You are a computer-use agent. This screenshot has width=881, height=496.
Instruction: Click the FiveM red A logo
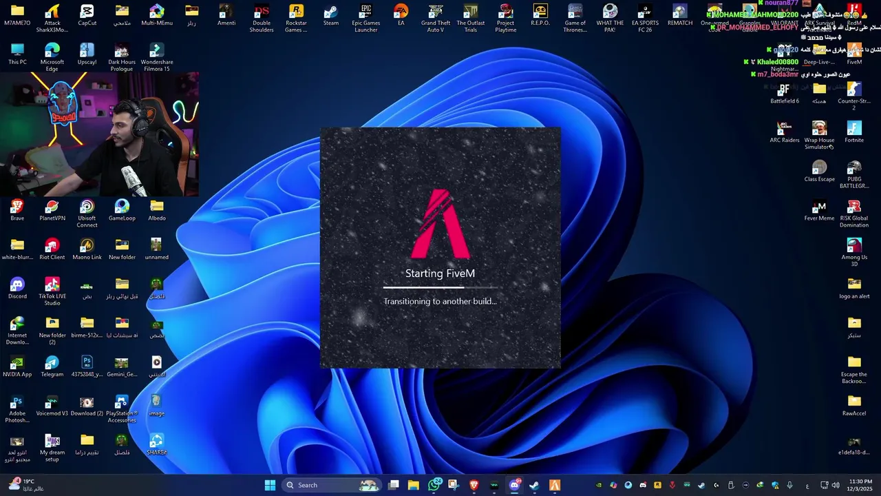(440, 224)
